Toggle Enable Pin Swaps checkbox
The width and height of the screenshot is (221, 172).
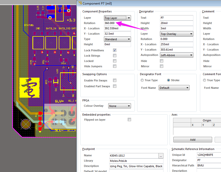pyautogui.click(x=115, y=80)
